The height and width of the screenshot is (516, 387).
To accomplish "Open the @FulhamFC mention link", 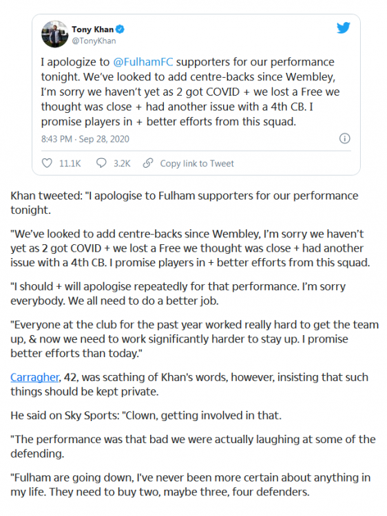I will 143,62.
